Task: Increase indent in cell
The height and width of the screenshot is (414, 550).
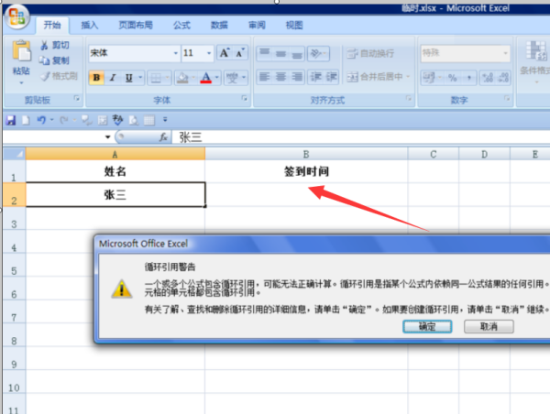Action: point(332,77)
